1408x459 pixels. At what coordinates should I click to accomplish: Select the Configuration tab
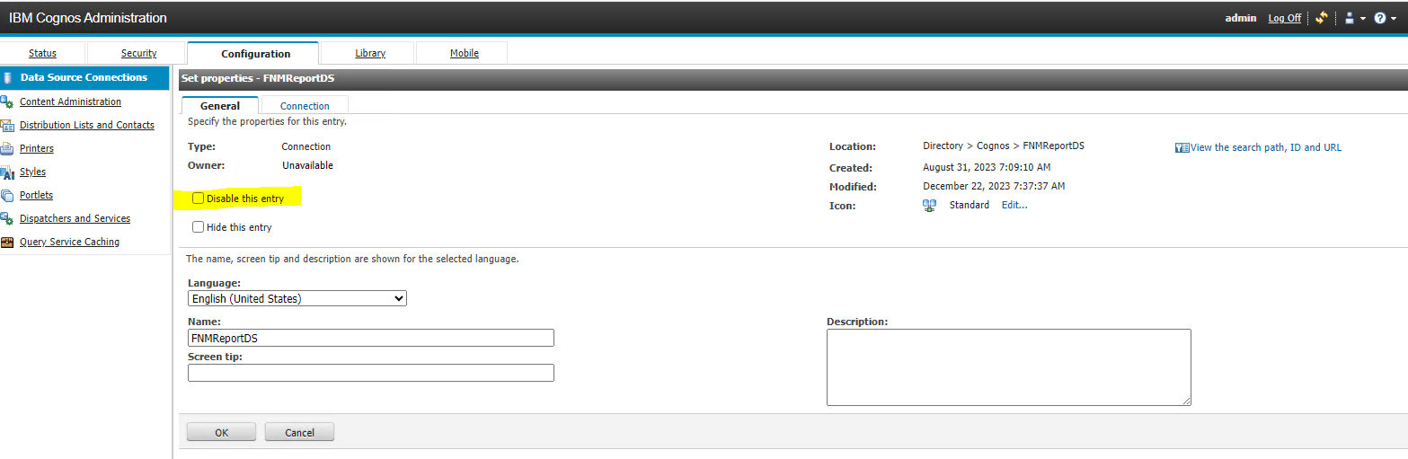255,54
